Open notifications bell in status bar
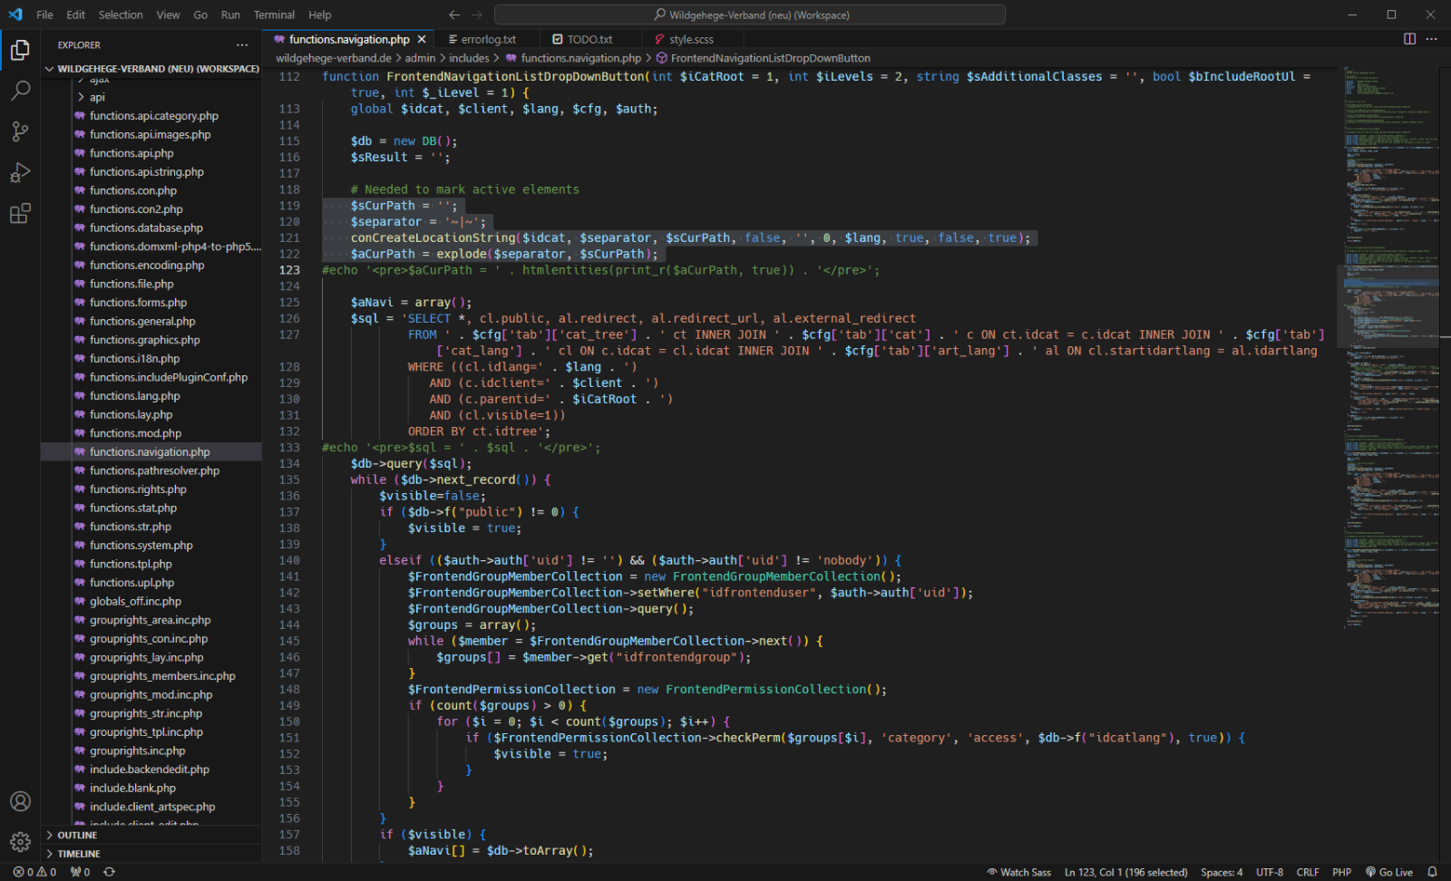Screen dimensions: 1451x881 (1432, 872)
